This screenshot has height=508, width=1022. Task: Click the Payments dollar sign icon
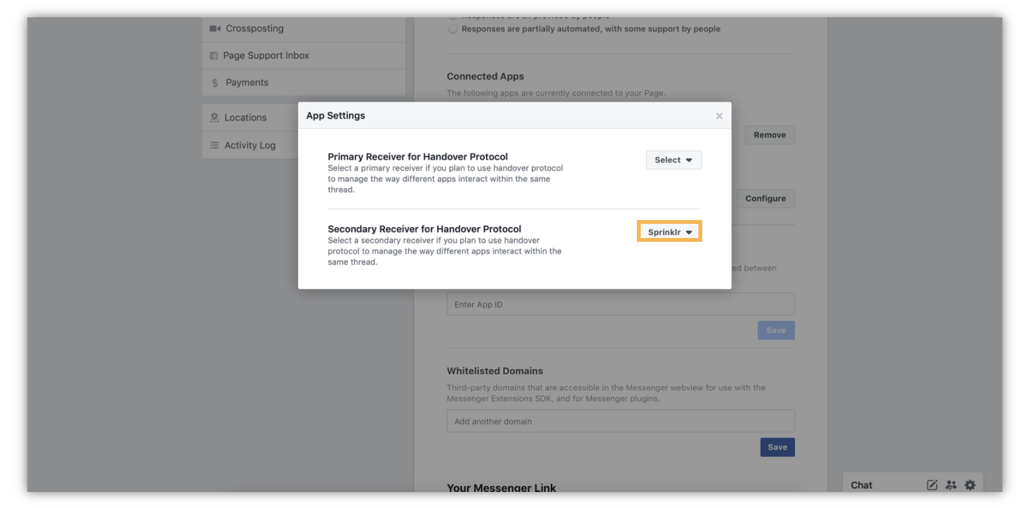(x=214, y=82)
